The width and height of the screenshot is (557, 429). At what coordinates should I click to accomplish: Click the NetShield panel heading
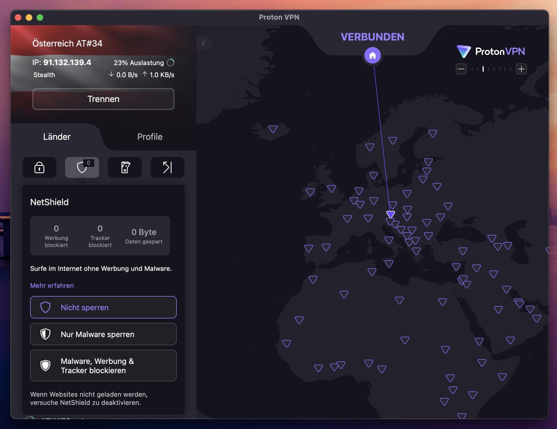click(49, 202)
